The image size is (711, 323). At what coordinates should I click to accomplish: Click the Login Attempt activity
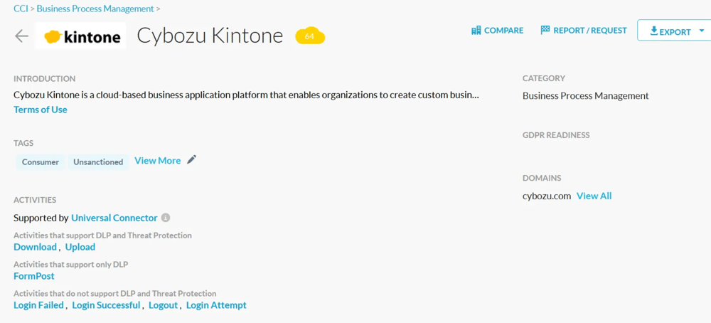[216, 305]
